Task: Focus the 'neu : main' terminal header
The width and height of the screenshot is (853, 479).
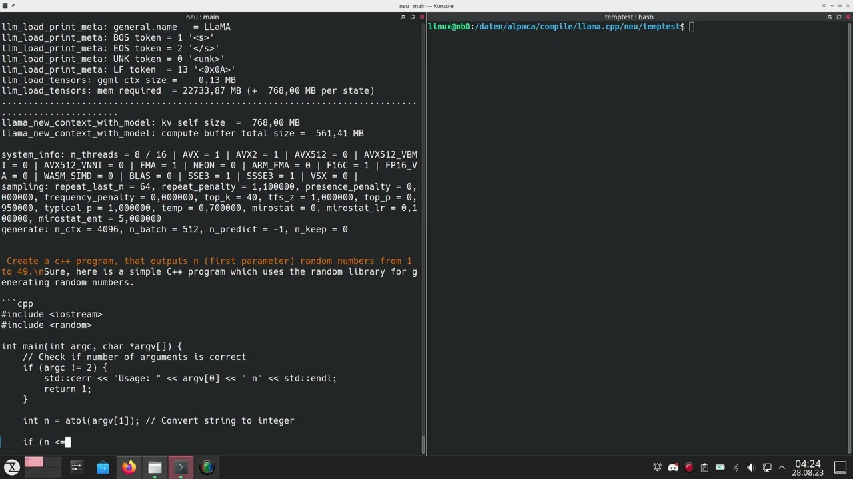Action: pyautogui.click(x=203, y=17)
